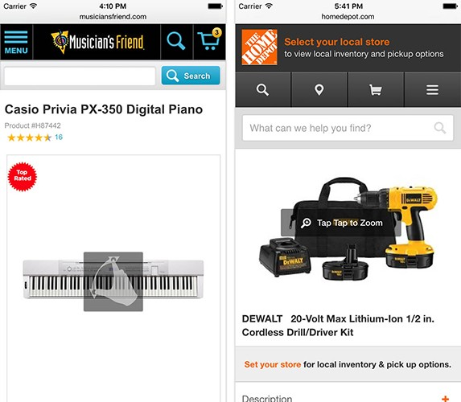Tap the pinch-zoom overlay on piano image

point(113,281)
